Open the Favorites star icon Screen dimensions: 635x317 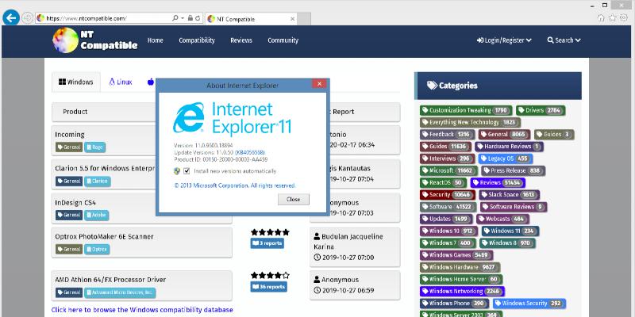(612, 17)
